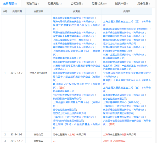Open 南京润煜企业管理咨询中心 link in 变更前 column
The image size is (157, 143).
coord(73,18)
